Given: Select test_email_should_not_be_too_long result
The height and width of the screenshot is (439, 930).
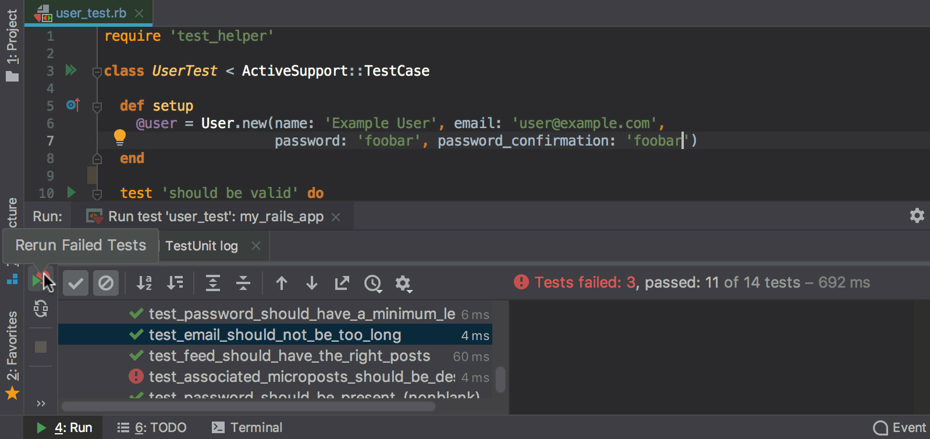Looking at the screenshot, I should pos(275,335).
